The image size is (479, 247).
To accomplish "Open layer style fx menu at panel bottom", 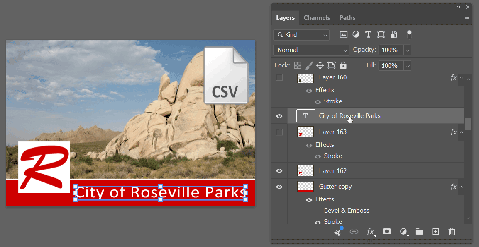I will (371, 232).
